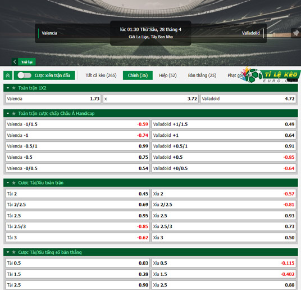Star the tổng số bàn thắng section
This screenshot has width=301, height=290.
tap(13, 252)
